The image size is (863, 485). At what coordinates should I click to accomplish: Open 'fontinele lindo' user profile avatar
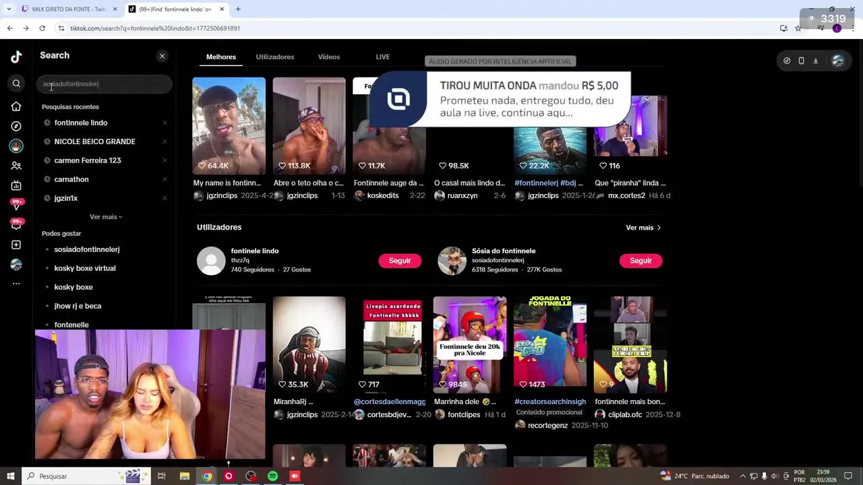point(211,261)
